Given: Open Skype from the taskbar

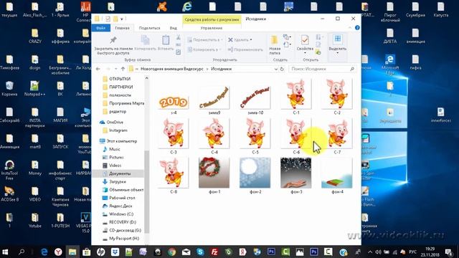Looking at the screenshot, I should (201, 252).
